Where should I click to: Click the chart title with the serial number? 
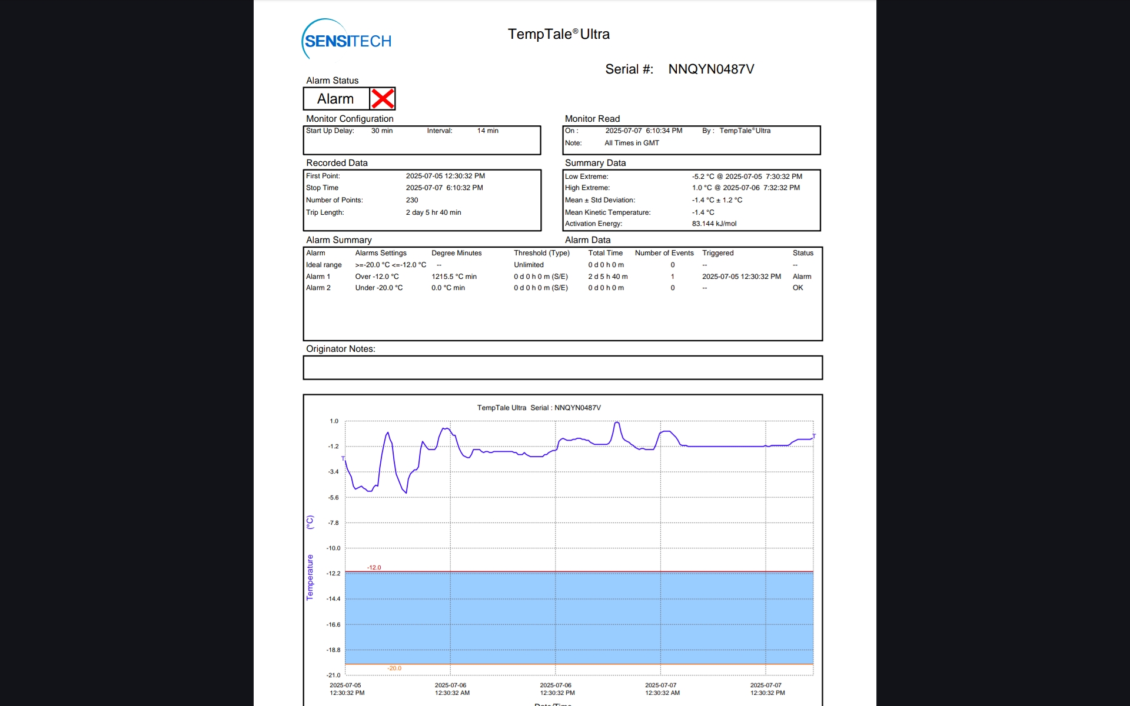pyautogui.click(x=539, y=408)
